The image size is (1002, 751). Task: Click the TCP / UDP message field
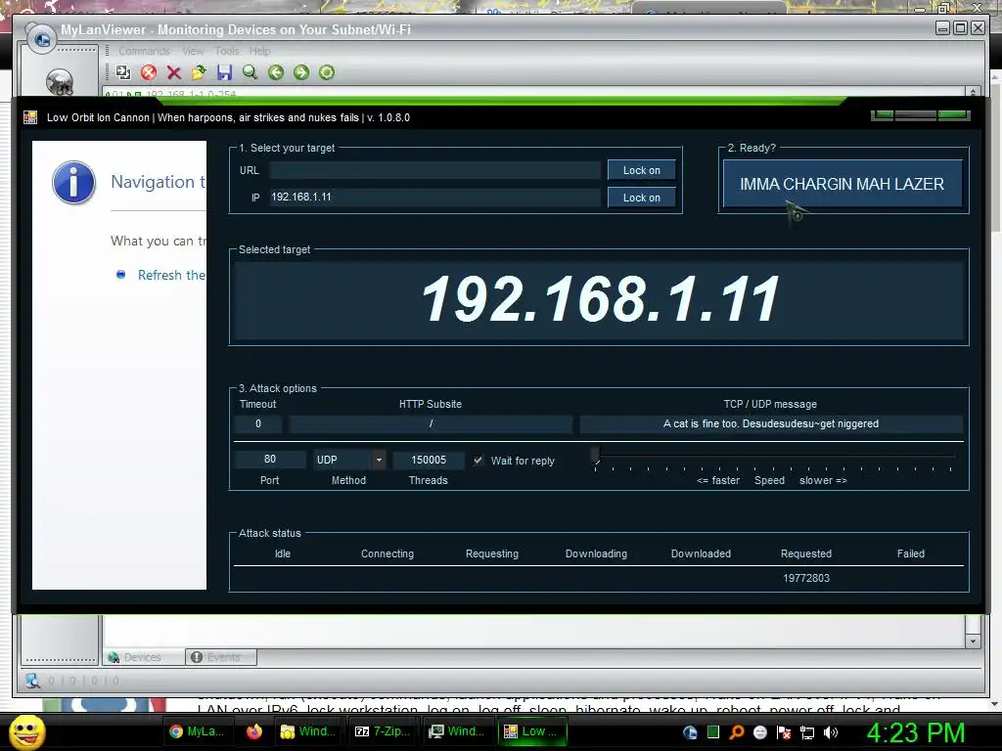coord(771,424)
